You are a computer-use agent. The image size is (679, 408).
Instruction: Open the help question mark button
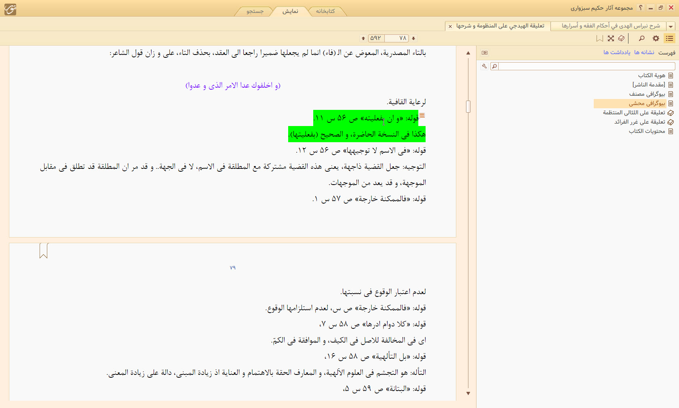(x=641, y=8)
